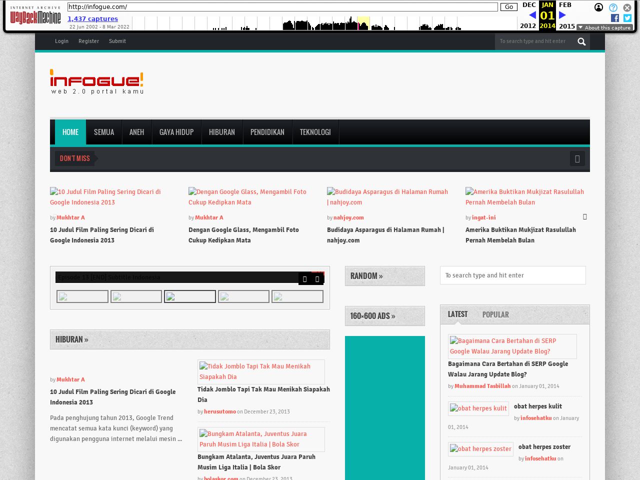Advance the featured carousel on the right
The height and width of the screenshot is (480, 640).
point(584,216)
